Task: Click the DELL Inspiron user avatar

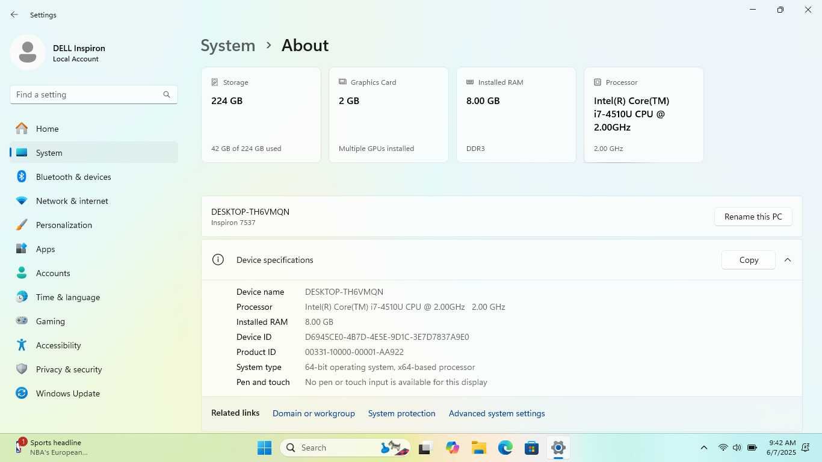Action: (28, 52)
